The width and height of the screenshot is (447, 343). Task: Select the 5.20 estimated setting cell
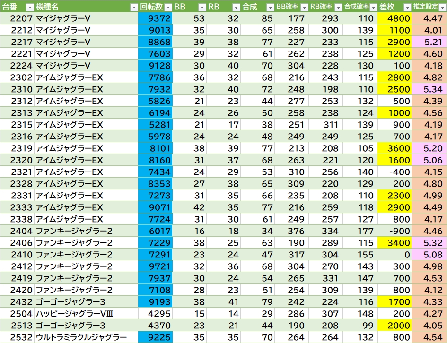[x=429, y=148]
